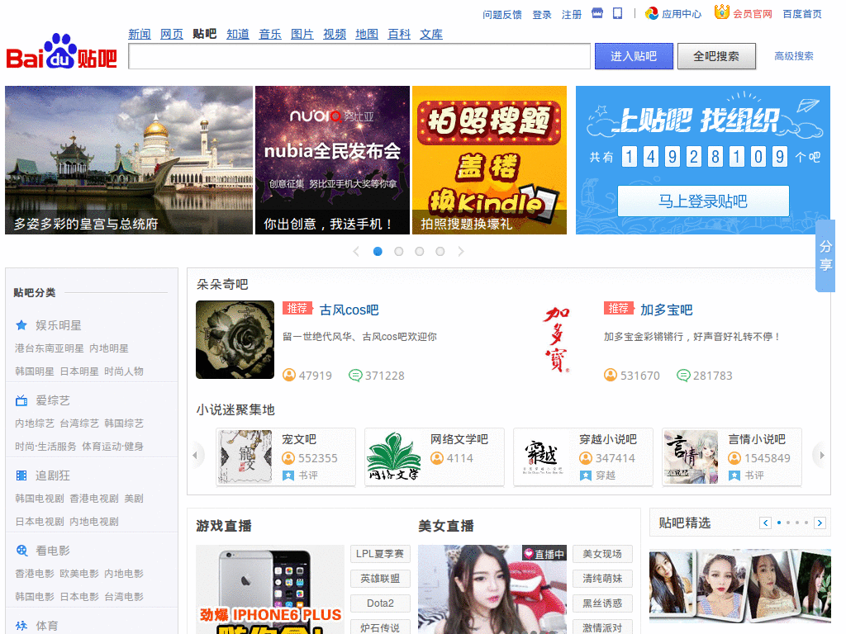Open the mobile phone icon in top bar

tap(618, 13)
